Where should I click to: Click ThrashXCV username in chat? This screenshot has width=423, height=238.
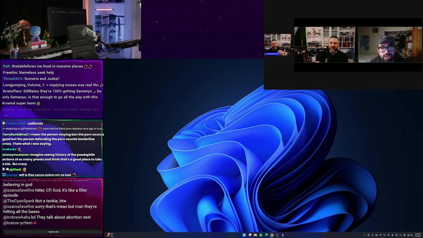tap(13, 79)
